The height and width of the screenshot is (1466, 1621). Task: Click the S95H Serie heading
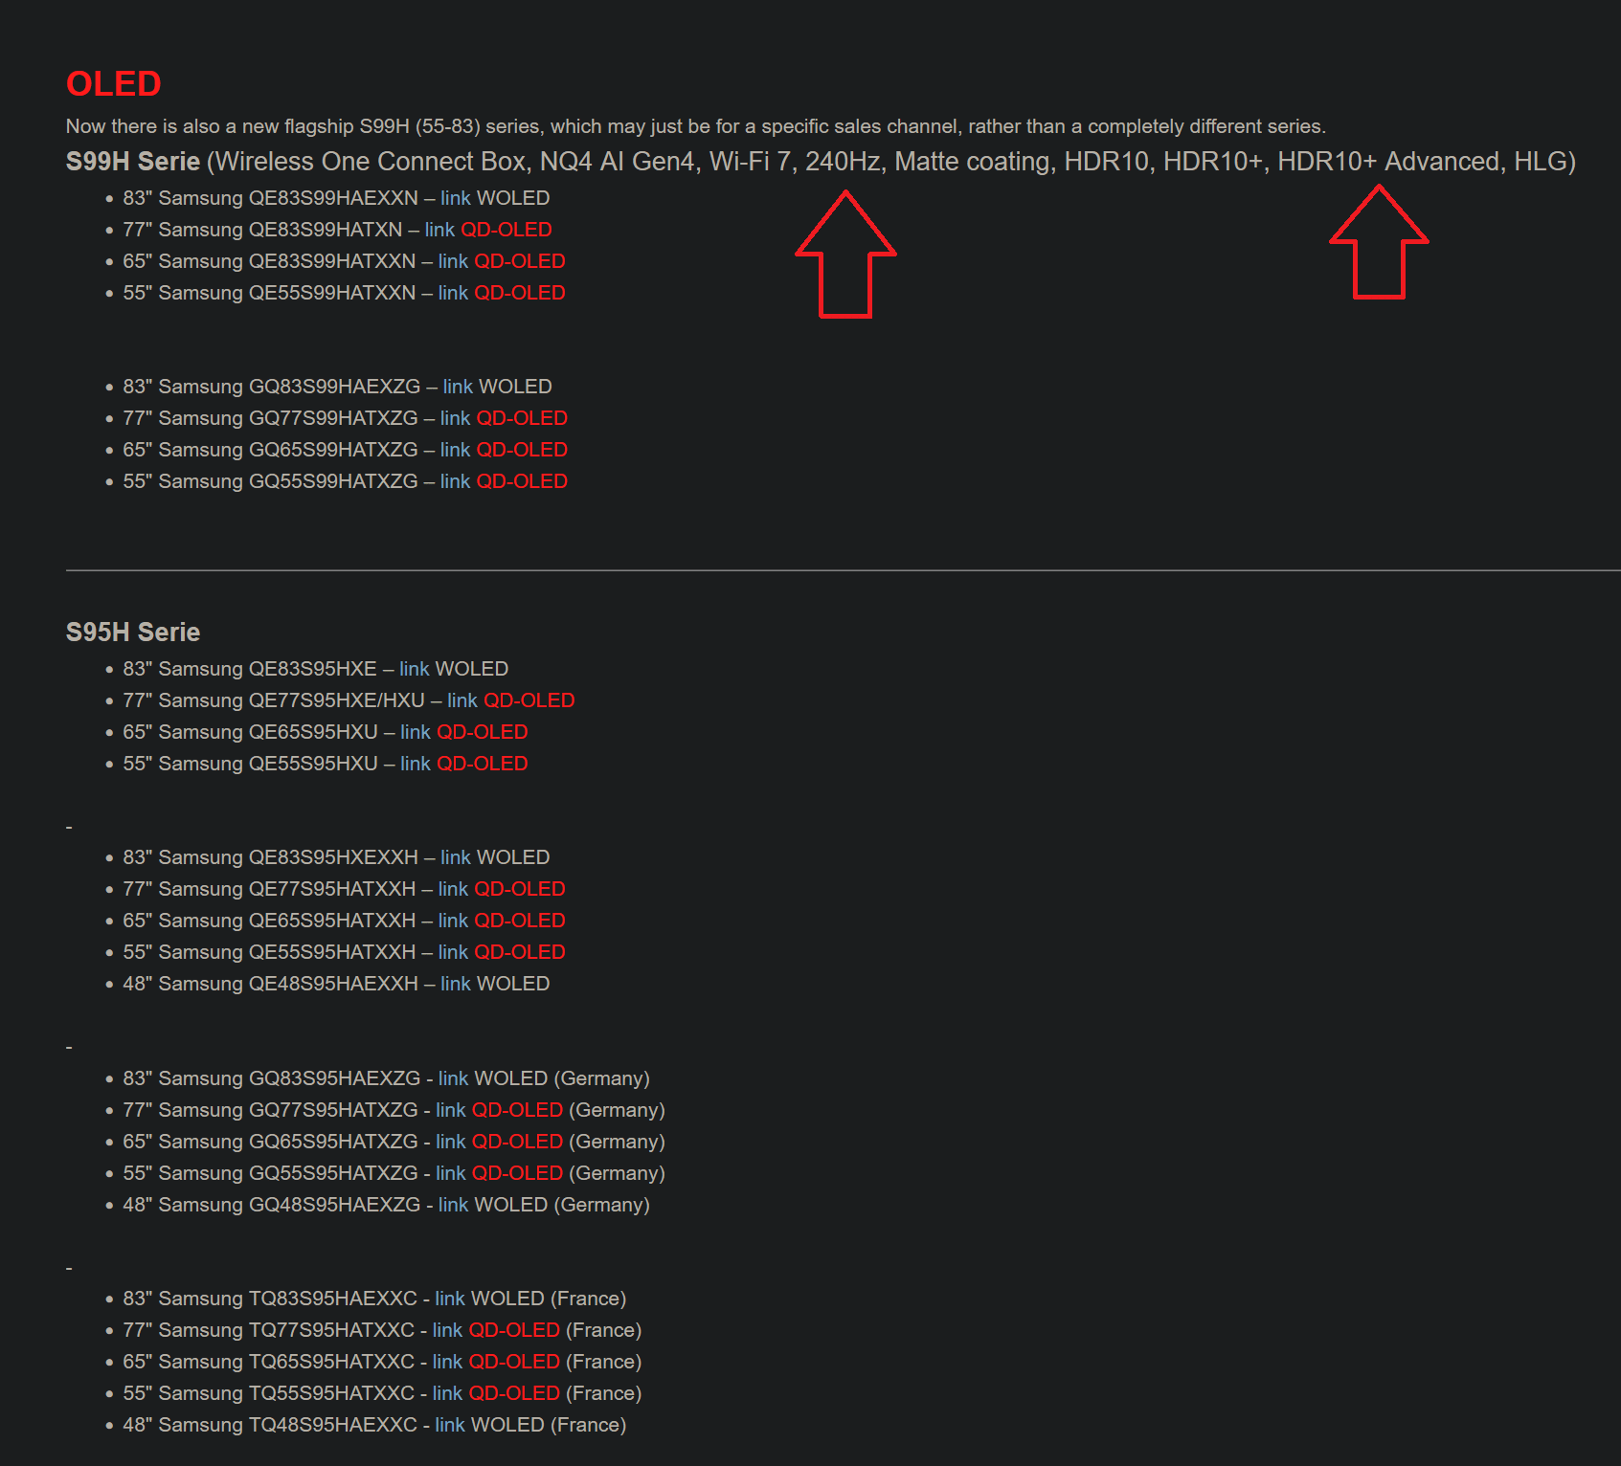pos(132,632)
